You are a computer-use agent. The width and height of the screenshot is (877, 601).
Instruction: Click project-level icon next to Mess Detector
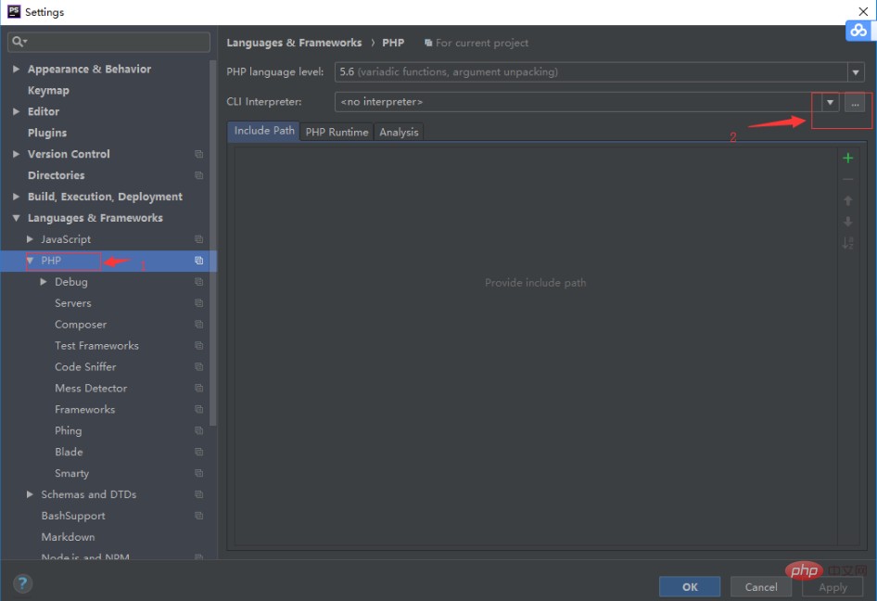pyautogui.click(x=198, y=388)
